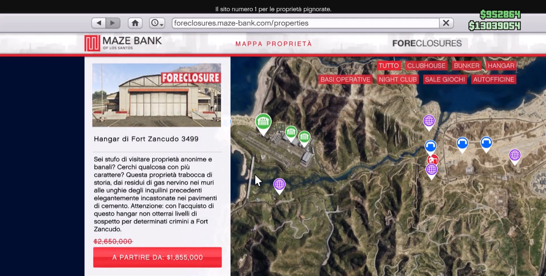Click the crossed-out $2,650,000 price

click(x=113, y=242)
